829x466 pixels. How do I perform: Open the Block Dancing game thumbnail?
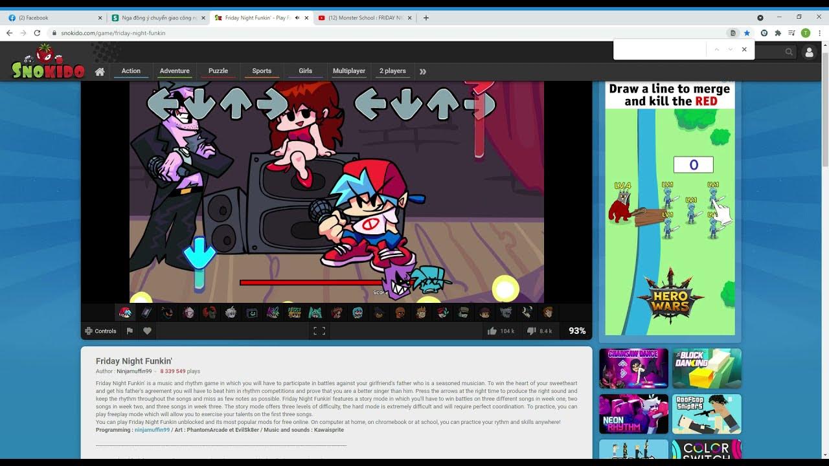707,368
